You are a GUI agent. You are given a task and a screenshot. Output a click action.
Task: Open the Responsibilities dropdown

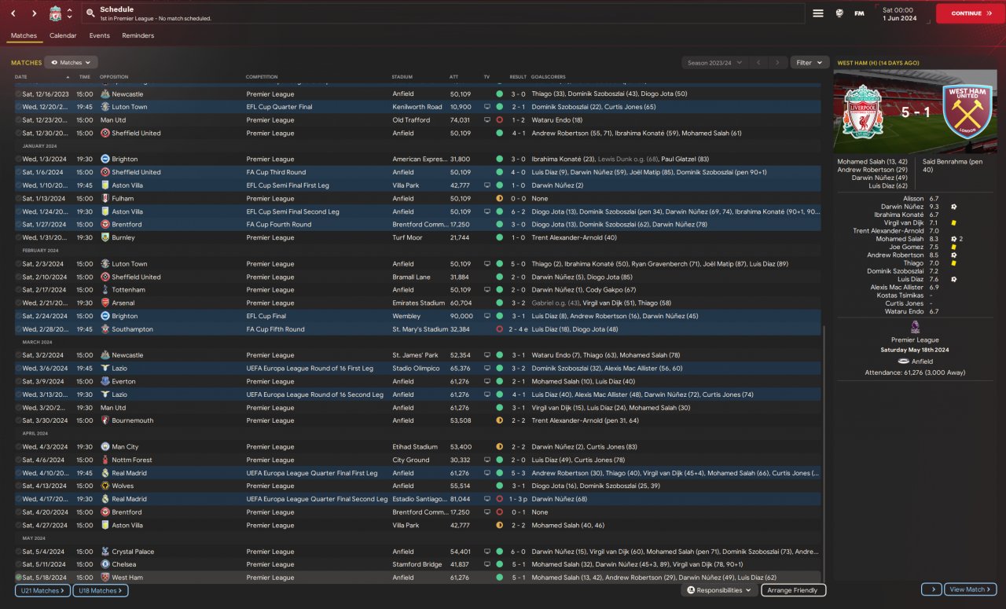point(719,590)
